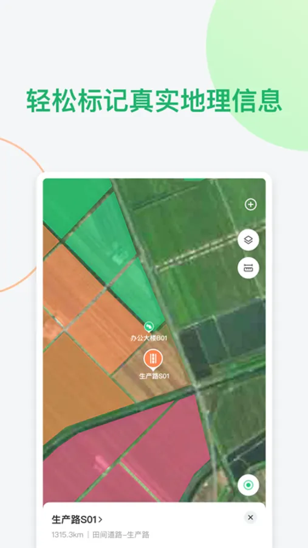Select the green 办公大楼B01 building pin
308x548 pixels.
click(149, 327)
